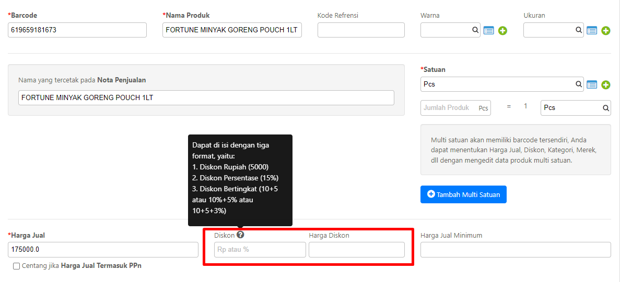
Task: Click the Harga Jual Minimum input field
Action: pyautogui.click(x=516, y=250)
